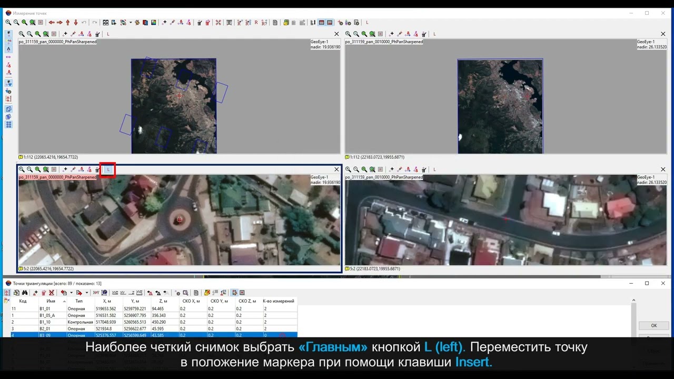Click the Контрольная type cell
This screenshot has height=379, width=674.
coord(80,322)
